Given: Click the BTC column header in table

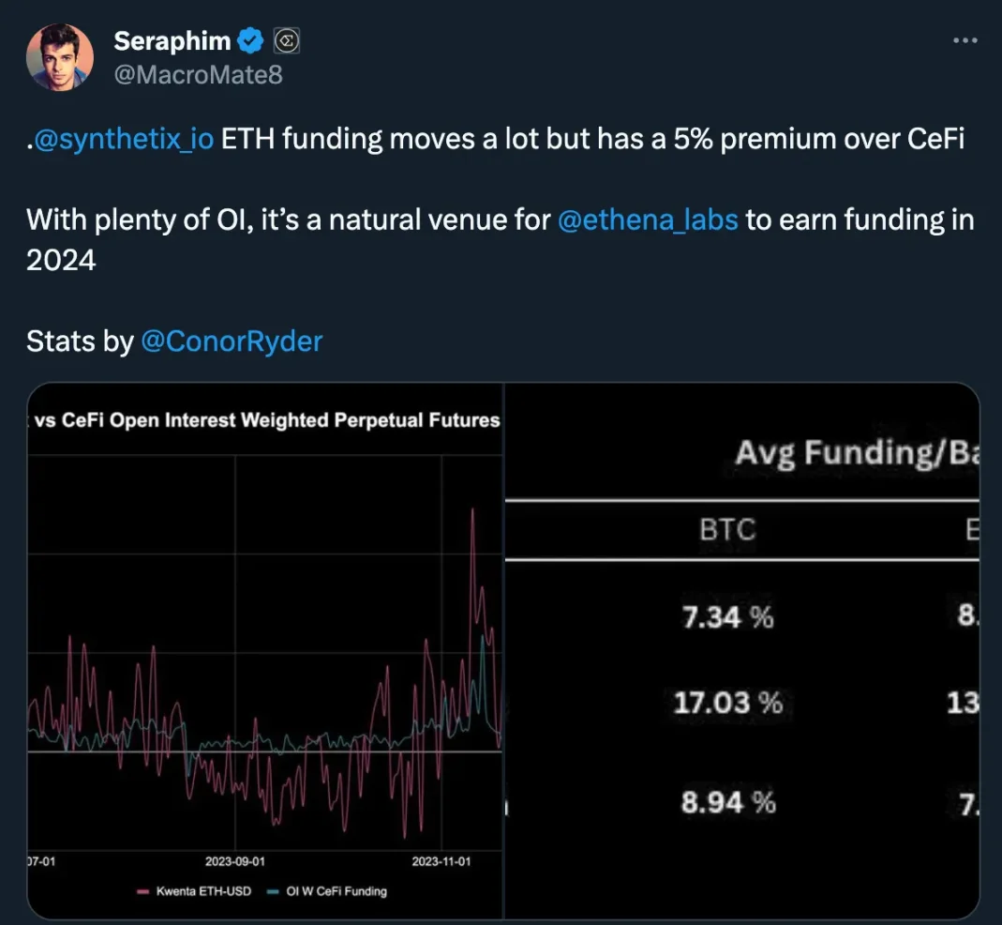Looking at the screenshot, I should pos(727,530).
